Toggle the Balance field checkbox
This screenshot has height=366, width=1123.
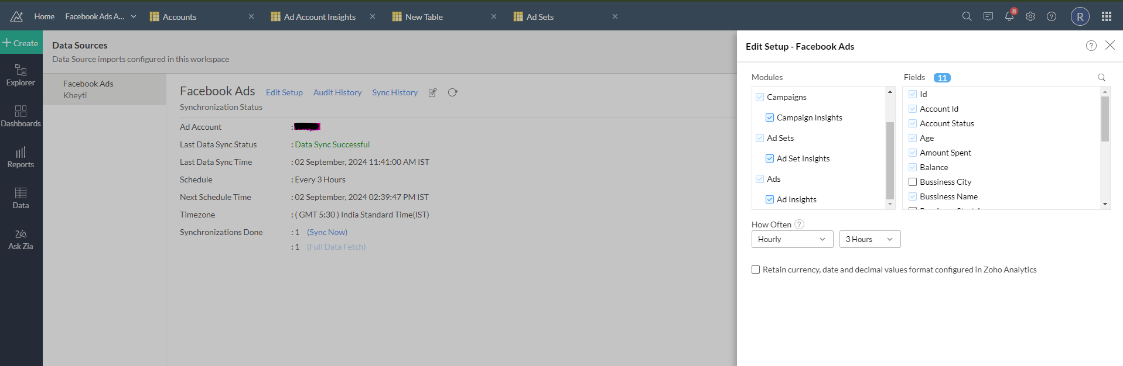pyautogui.click(x=913, y=167)
